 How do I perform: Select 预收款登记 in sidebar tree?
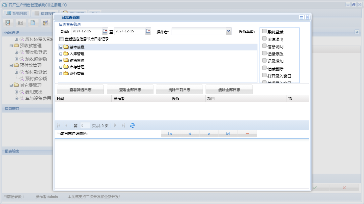coord(36,52)
